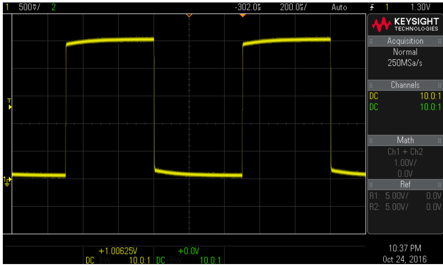This screenshot has width=443, height=265.
Task: Click the channel 1 ground reference marker
Action: tap(8, 181)
